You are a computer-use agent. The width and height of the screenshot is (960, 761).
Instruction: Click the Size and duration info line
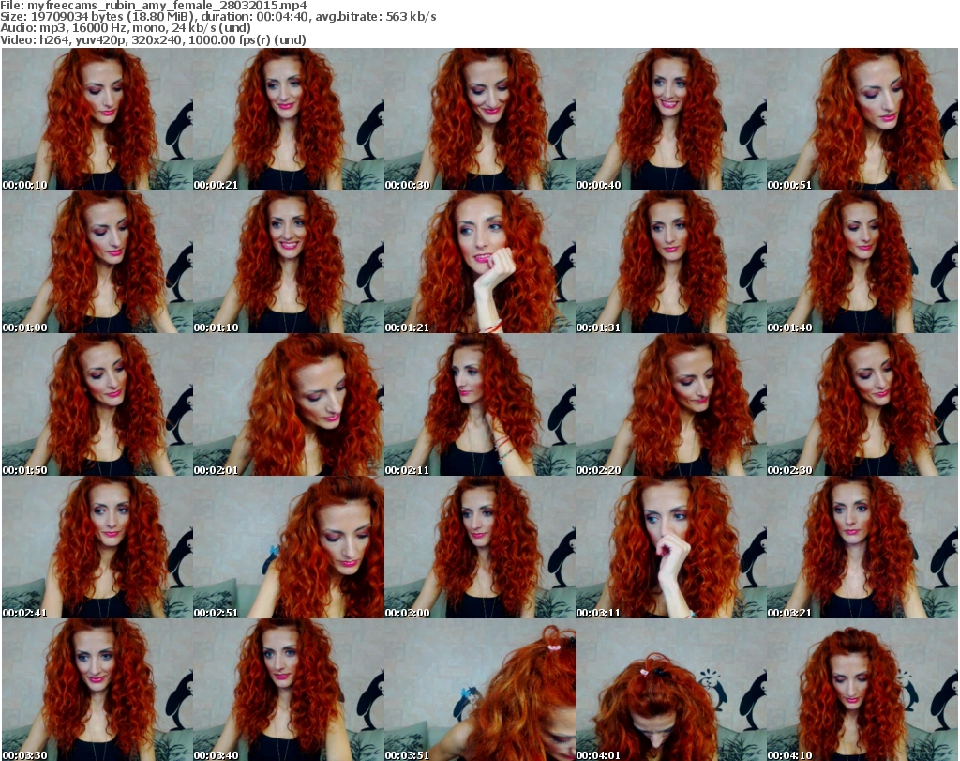point(217,17)
